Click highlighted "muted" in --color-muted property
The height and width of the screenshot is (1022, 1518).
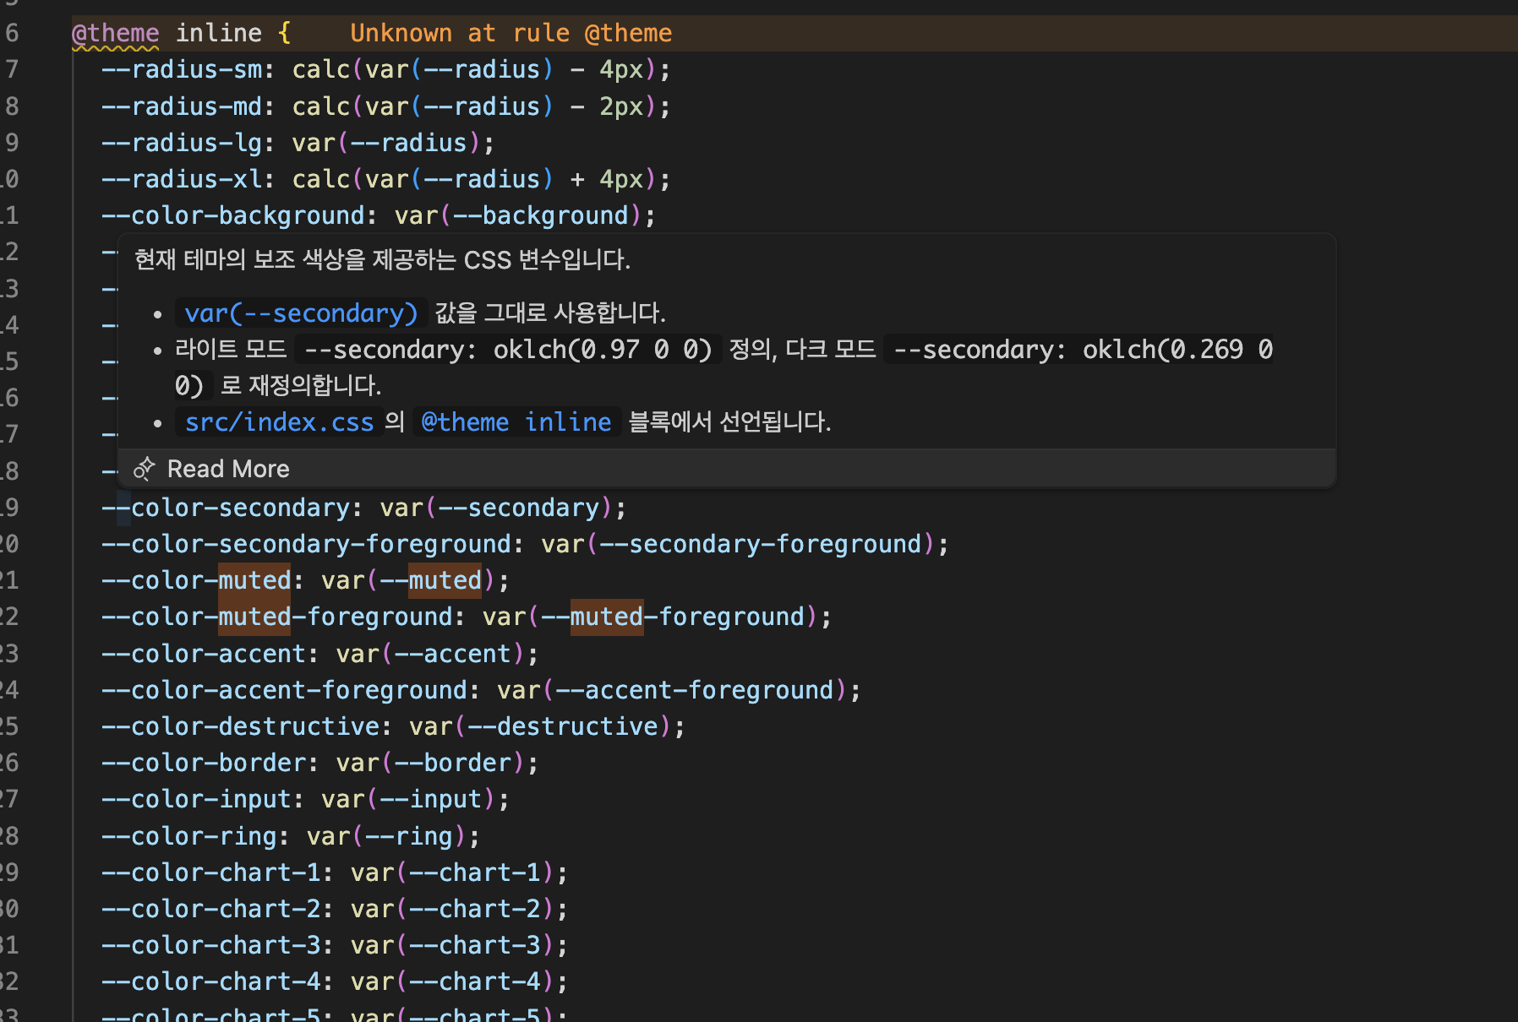tap(254, 580)
